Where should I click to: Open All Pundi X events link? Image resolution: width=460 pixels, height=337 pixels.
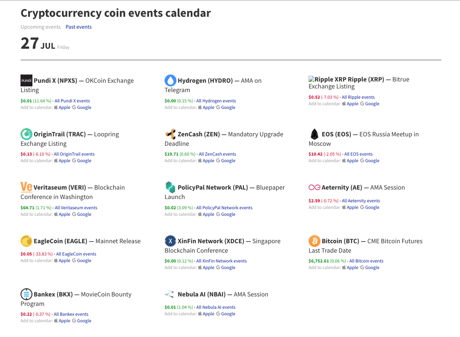pyautogui.click(x=72, y=101)
